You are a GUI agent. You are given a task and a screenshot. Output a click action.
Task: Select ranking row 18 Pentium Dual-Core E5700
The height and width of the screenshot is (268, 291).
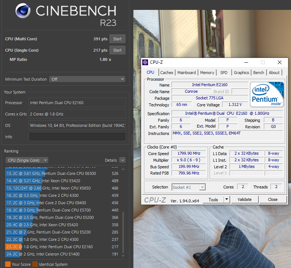62,210
